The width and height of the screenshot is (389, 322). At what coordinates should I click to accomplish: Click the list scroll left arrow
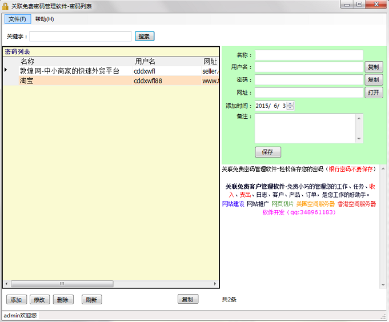[6, 284]
